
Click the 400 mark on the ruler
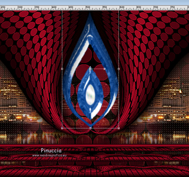tap(54, 7)
